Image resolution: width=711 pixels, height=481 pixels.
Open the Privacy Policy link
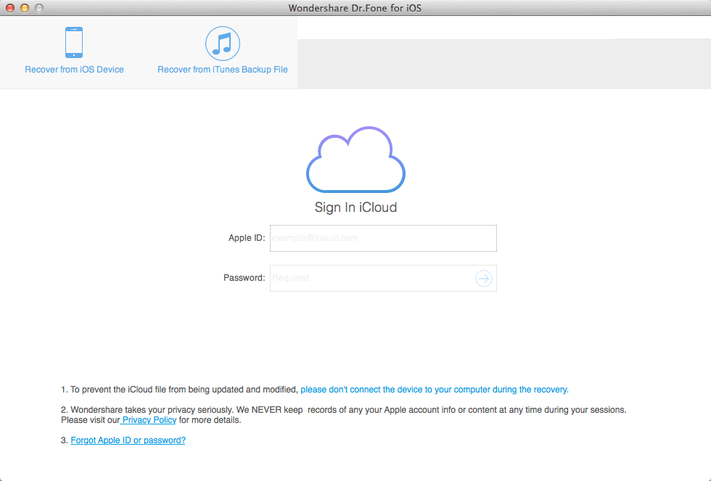pos(149,420)
